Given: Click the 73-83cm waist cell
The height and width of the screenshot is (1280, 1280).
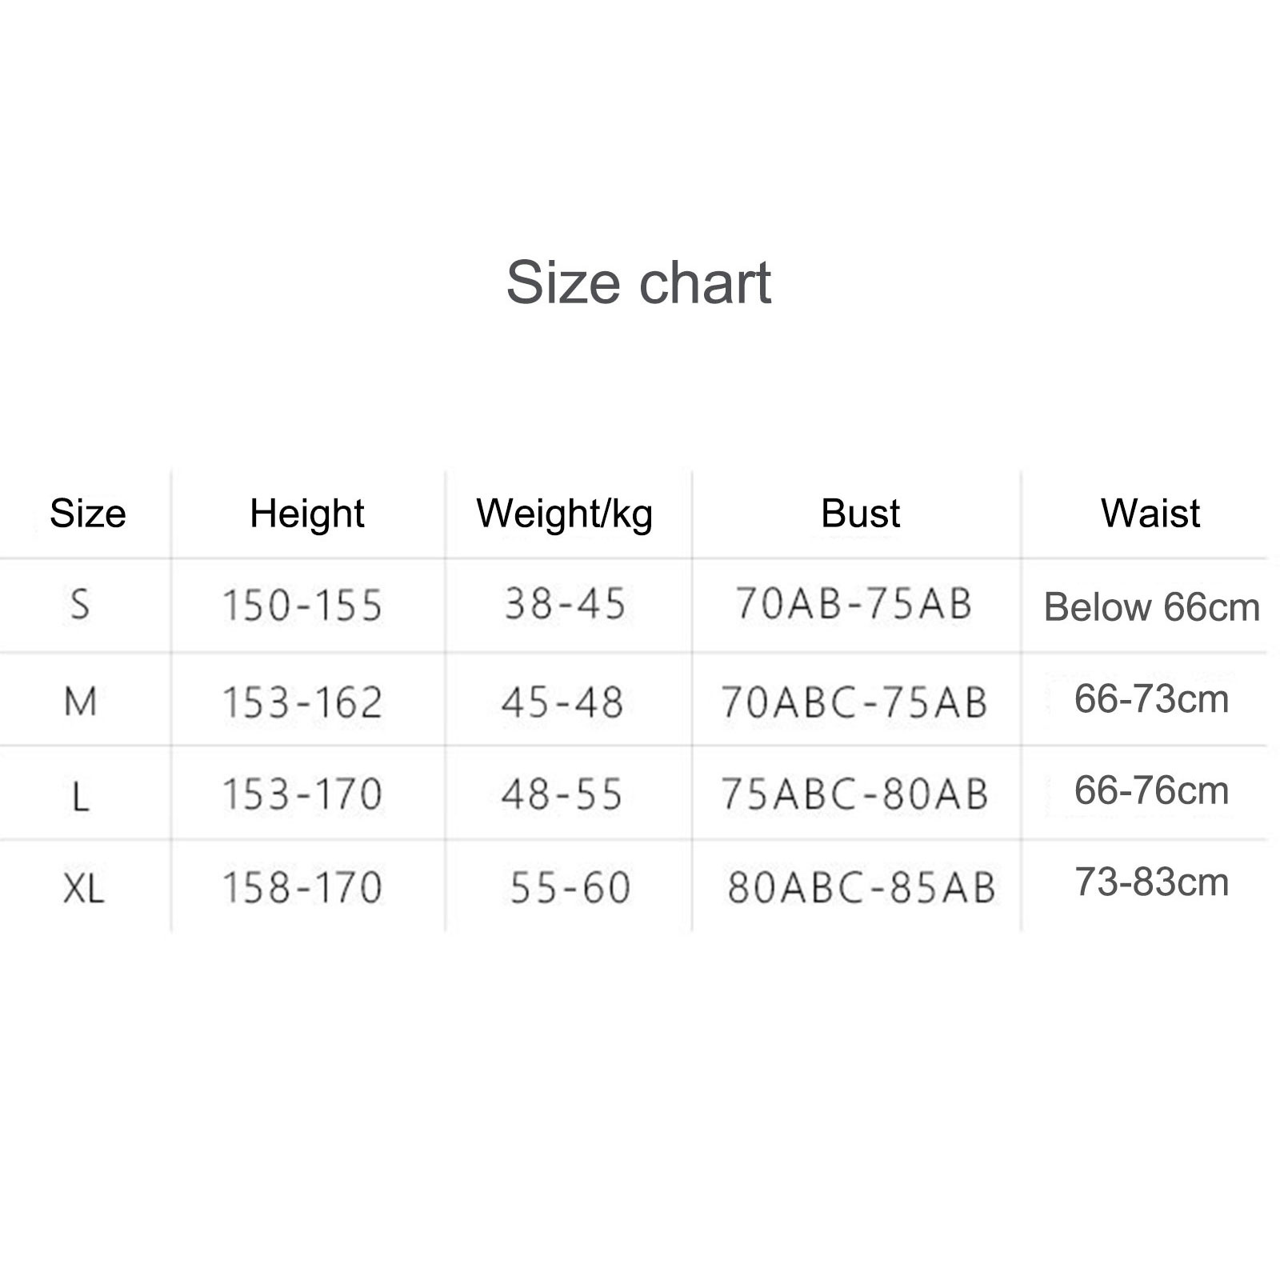Looking at the screenshot, I should (x=1152, y=882).
